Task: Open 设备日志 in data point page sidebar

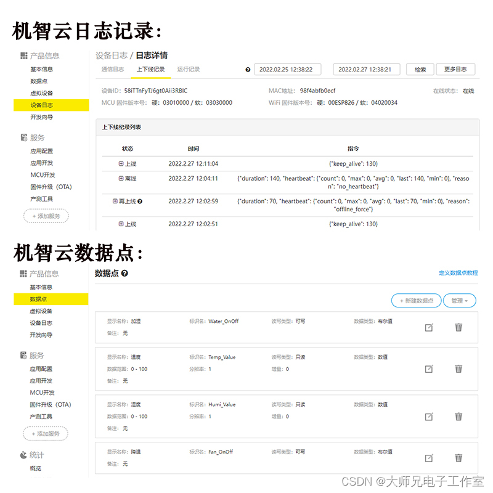Action: click(x=41, y=323)
